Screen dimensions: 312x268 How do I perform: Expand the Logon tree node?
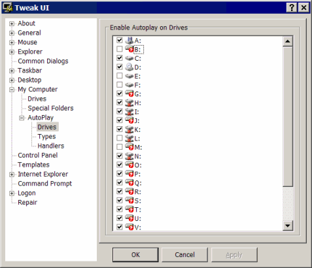pyautogui.click(x=12, y=193)
